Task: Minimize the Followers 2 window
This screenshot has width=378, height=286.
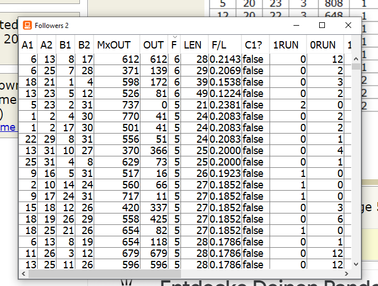Action: (x=296, y=25)
